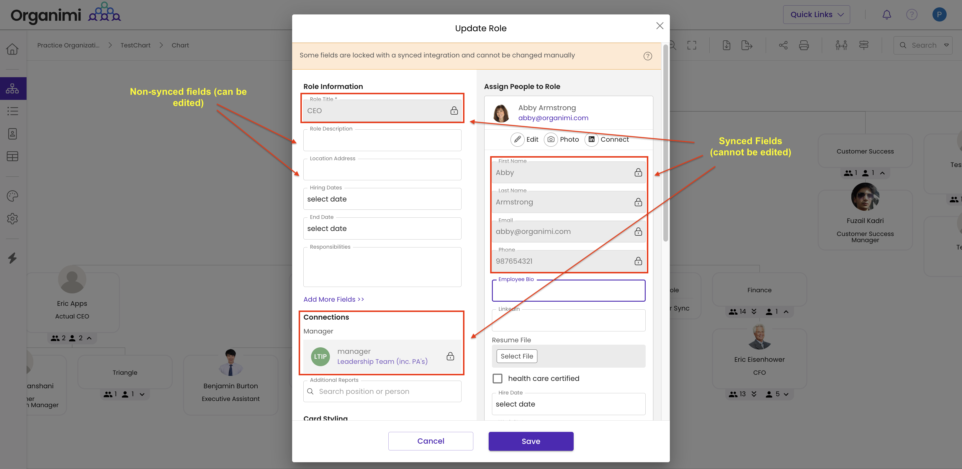Screen dimensions: 962x469
Task: Click the print icon in toolbar
Action: [x=804, y=45]
